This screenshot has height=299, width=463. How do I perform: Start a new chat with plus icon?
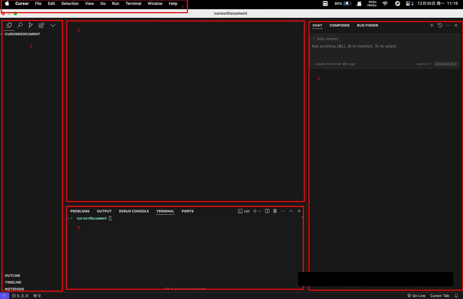432,25
